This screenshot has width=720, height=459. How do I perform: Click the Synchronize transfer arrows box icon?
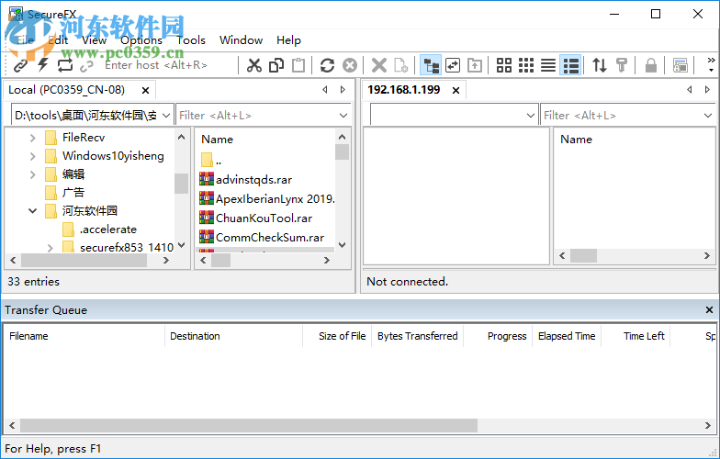coord(453,65)
